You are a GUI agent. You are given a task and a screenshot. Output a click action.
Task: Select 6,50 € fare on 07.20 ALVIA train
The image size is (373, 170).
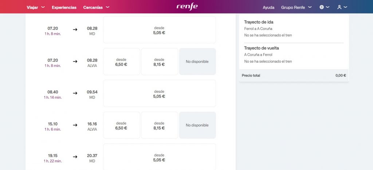pos(121,62)
